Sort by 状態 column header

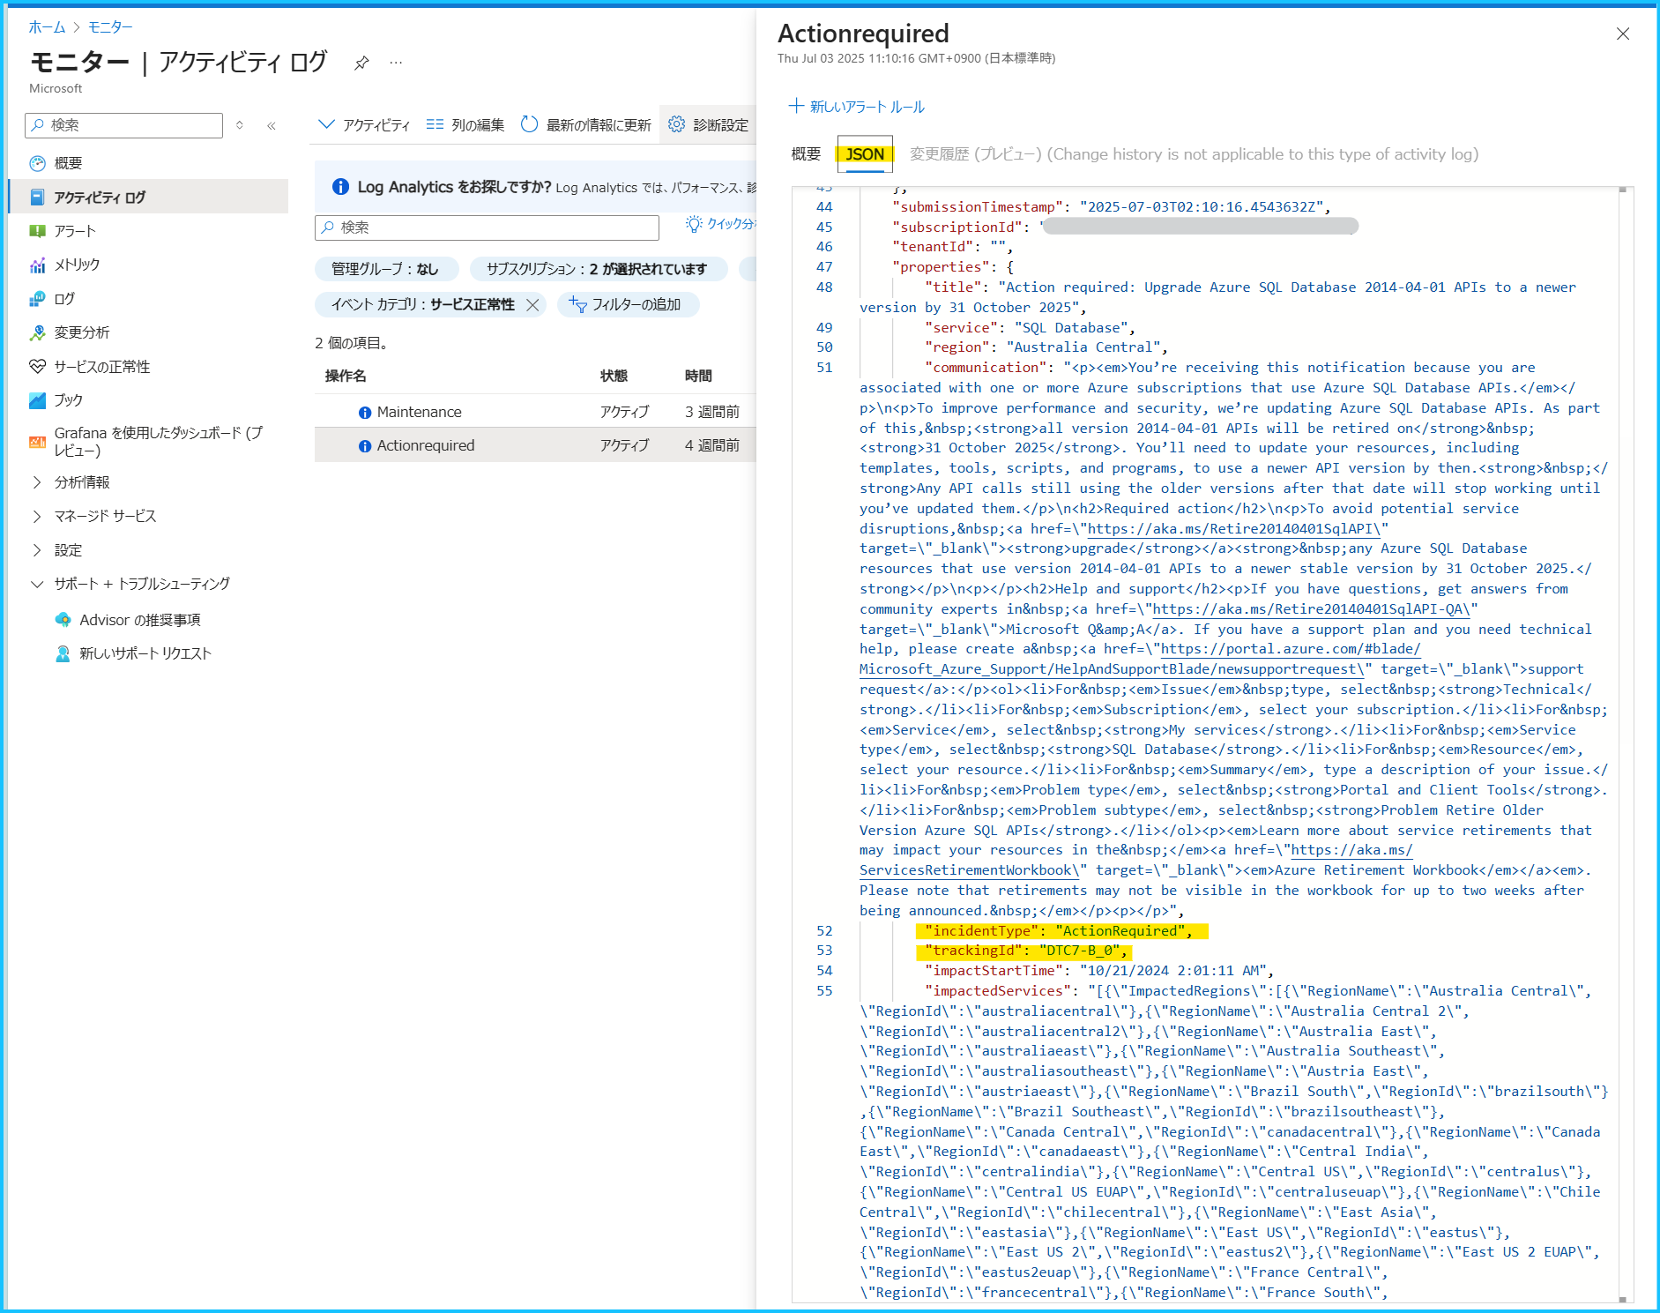coord(614,376)
